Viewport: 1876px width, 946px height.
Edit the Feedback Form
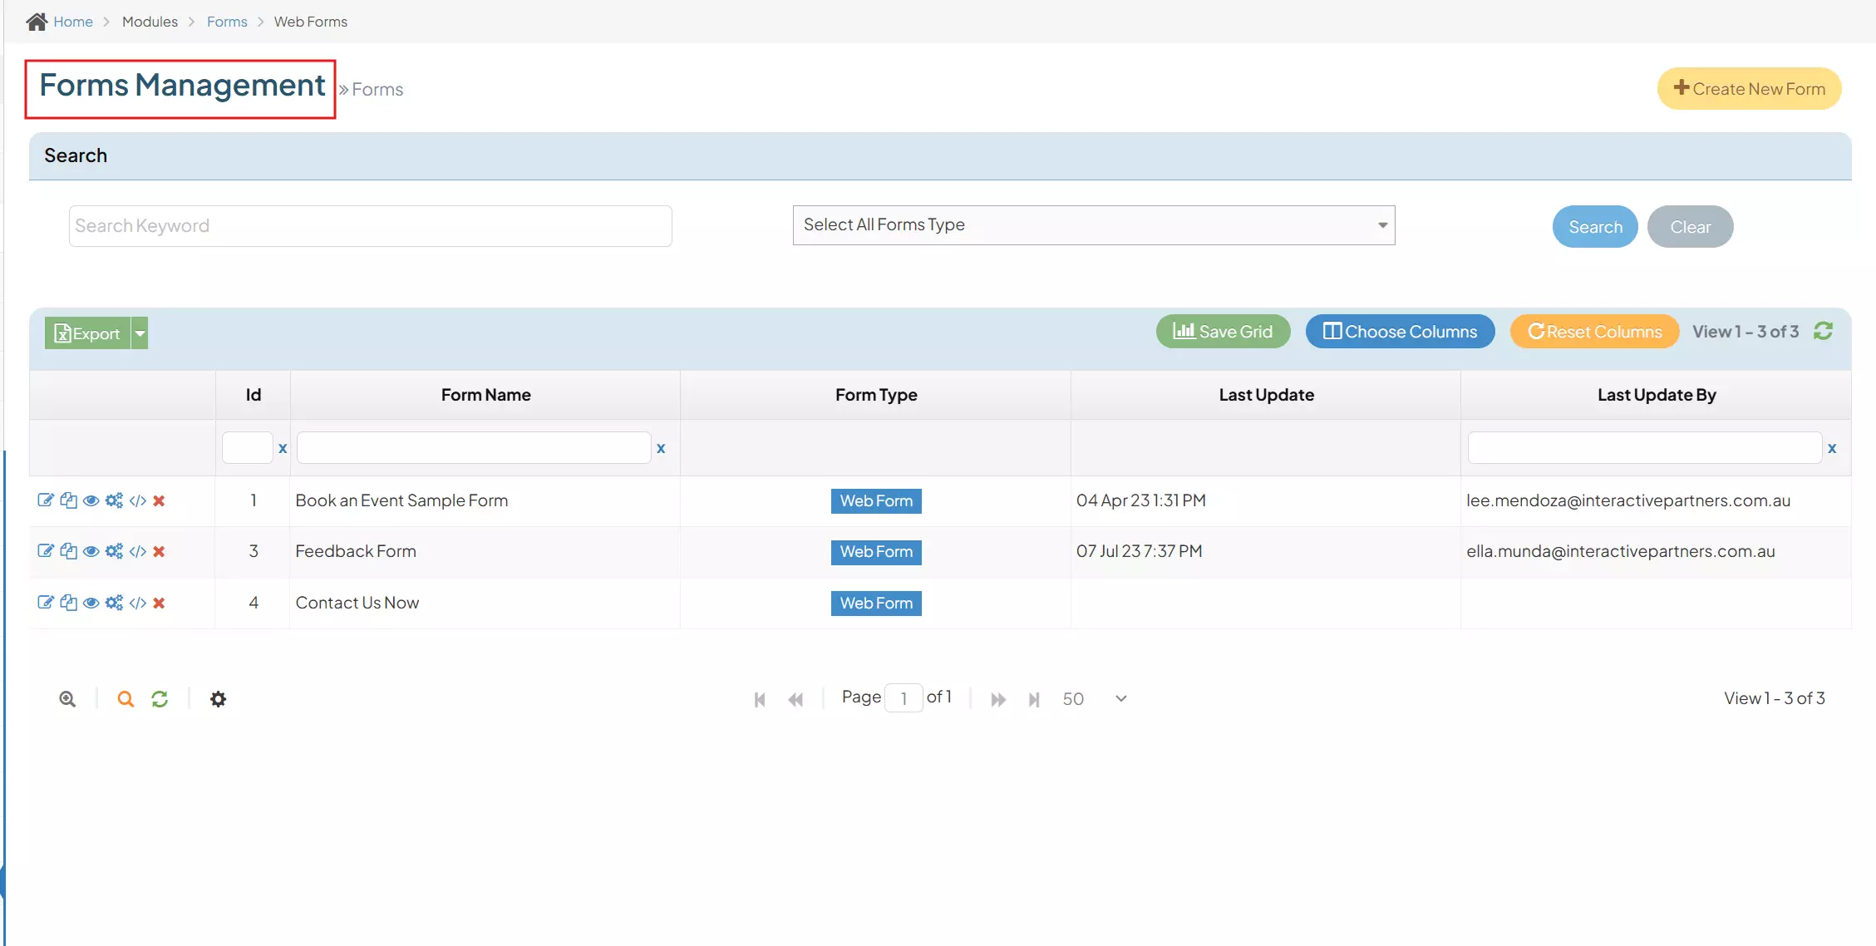46,551
